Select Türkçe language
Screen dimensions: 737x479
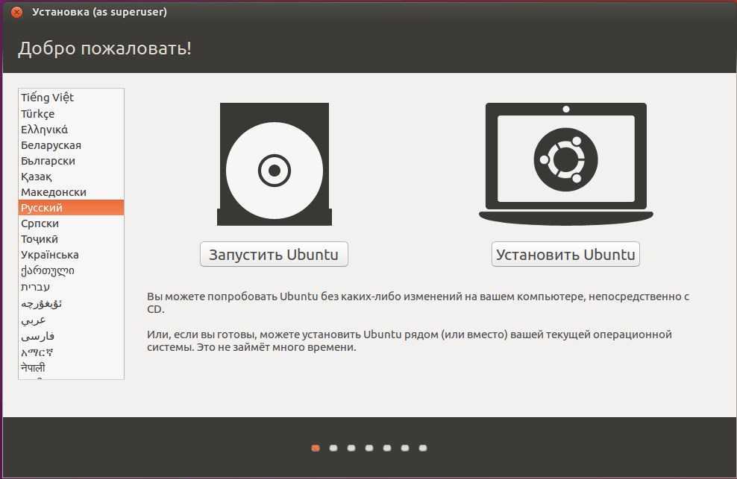(71, 114)
